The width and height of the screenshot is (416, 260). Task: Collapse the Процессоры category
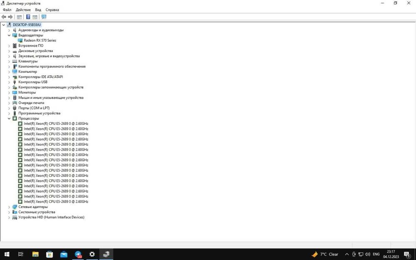tap(9, 119)
